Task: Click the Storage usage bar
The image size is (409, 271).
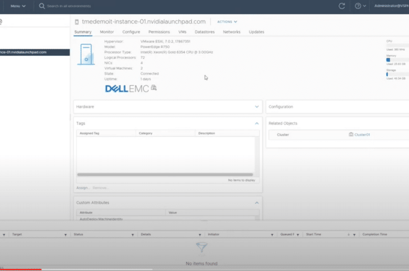Action: pos(397,75)
